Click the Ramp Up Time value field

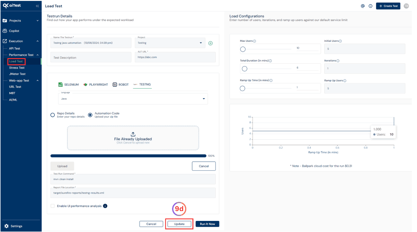(x=307, y=87)
